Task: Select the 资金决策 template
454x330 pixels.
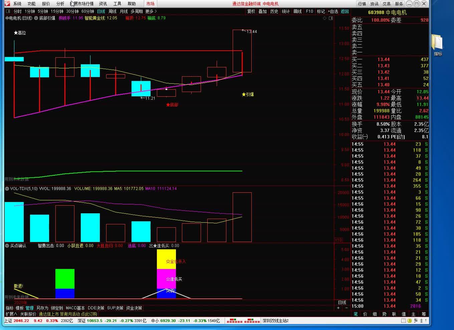Action: [134, 308]
